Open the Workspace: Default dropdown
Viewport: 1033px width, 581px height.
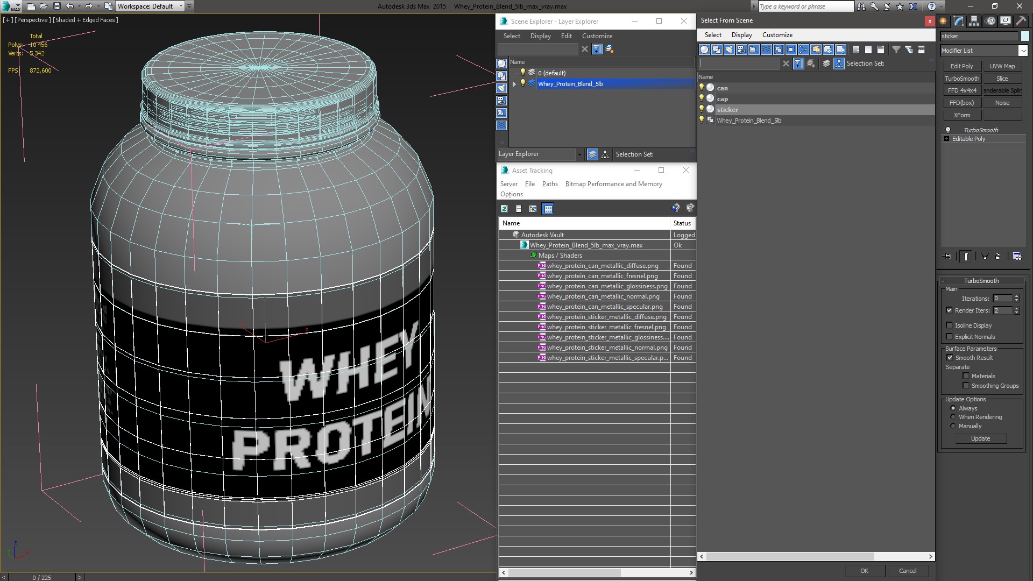point(181,6)
